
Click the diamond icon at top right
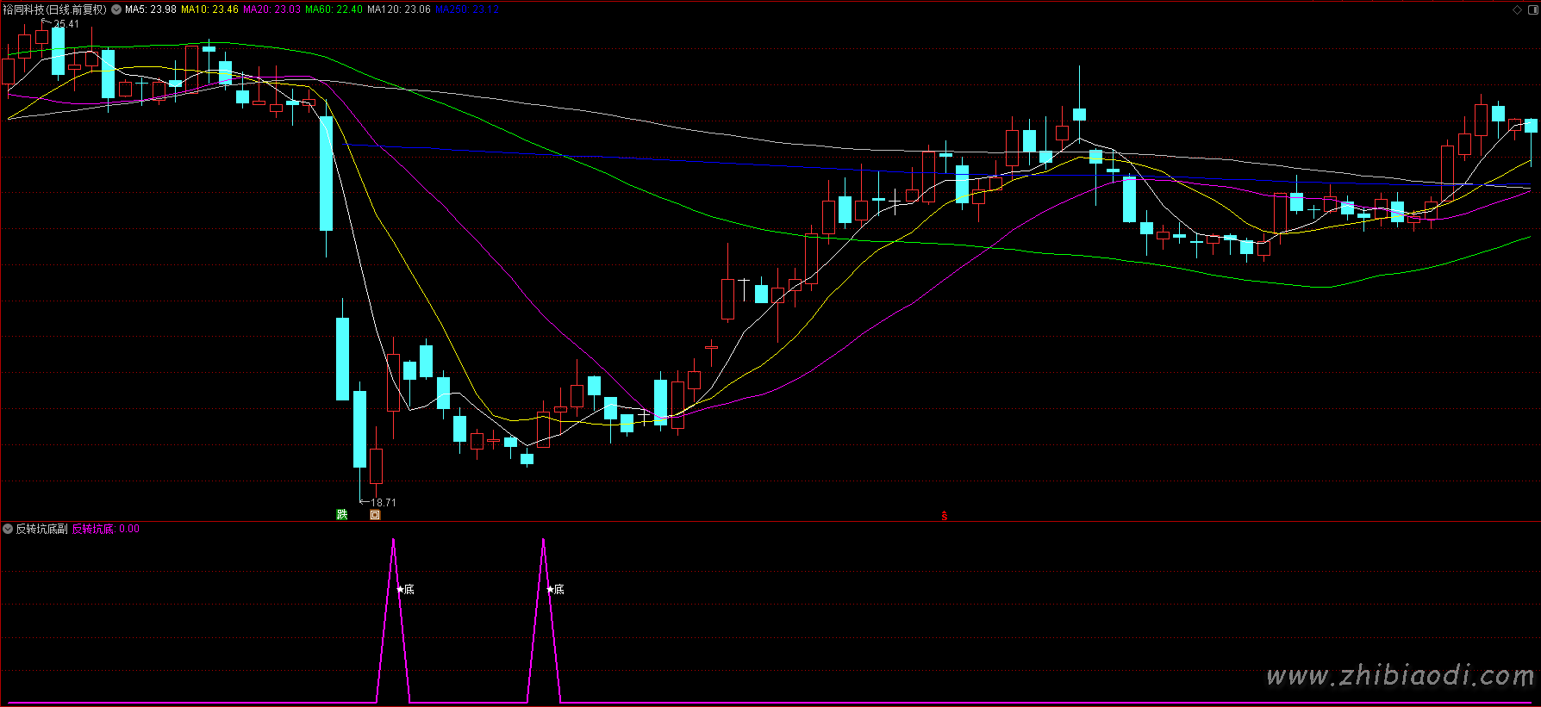click(x=1518, y=9)
